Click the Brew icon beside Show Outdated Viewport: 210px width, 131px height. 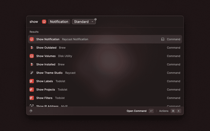point(32,47)
